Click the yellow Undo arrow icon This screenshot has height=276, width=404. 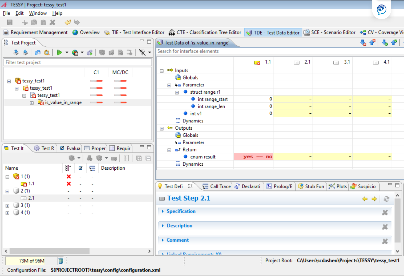pos(68,22)
